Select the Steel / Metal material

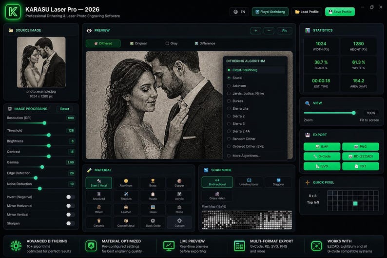[99, 183]
